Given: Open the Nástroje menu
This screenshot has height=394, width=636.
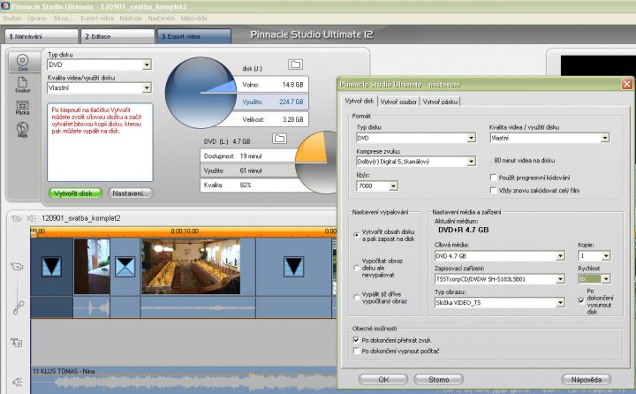Looking at the screenshot, I should (131, 19).
